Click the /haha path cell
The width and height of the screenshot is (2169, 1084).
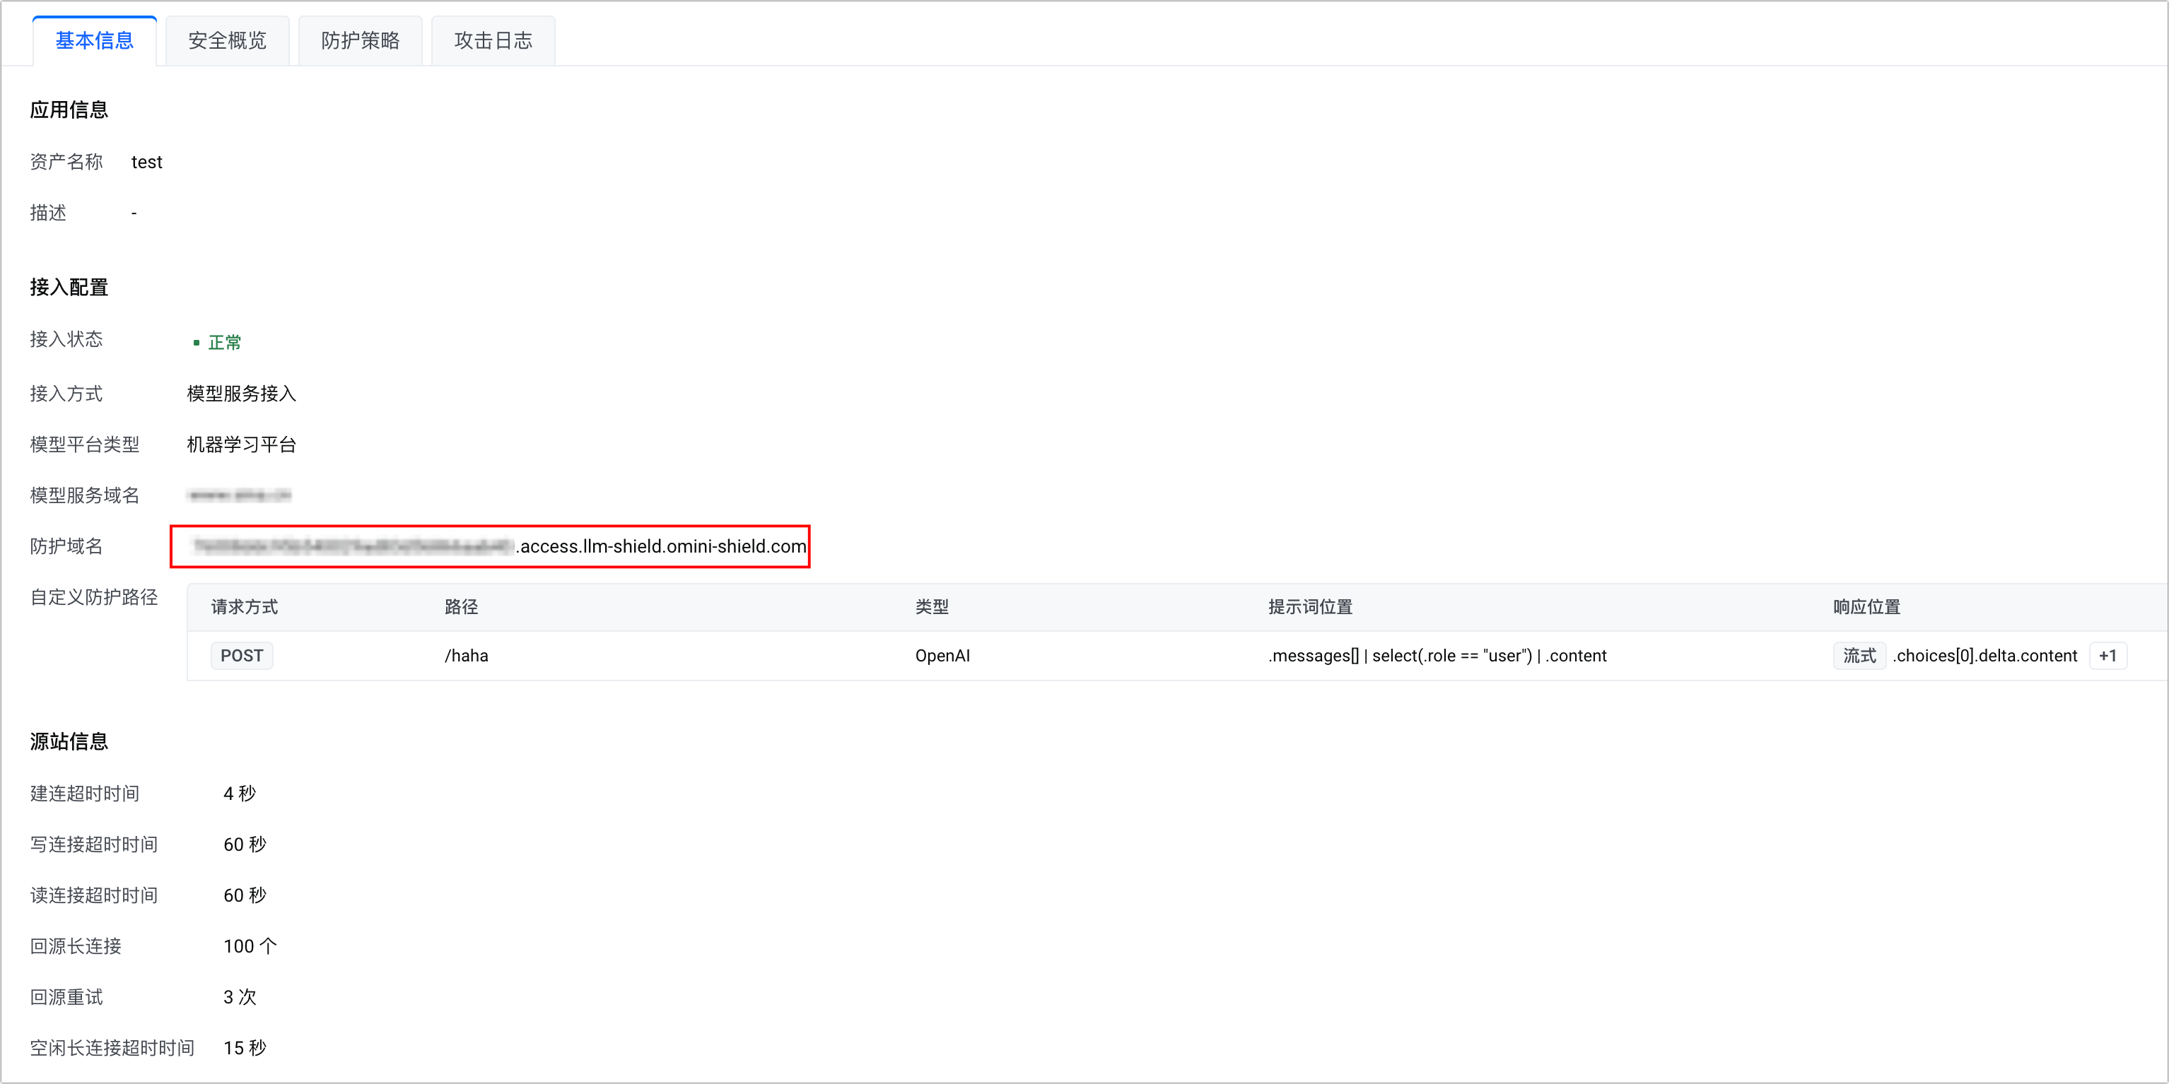click(x=467, y=656)
